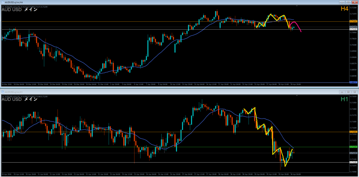This screenshot has width=359, height=177.
Task: Click the orange H4 timeframe label
Action: pos(344,9)
